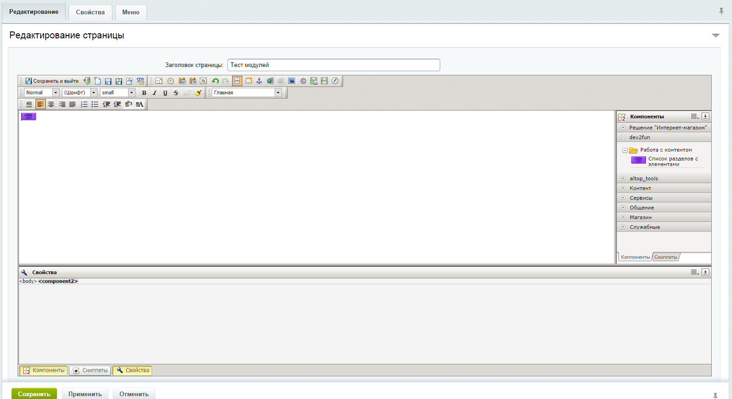
Task: Open the text color picker icon
Action: (139, 104)
